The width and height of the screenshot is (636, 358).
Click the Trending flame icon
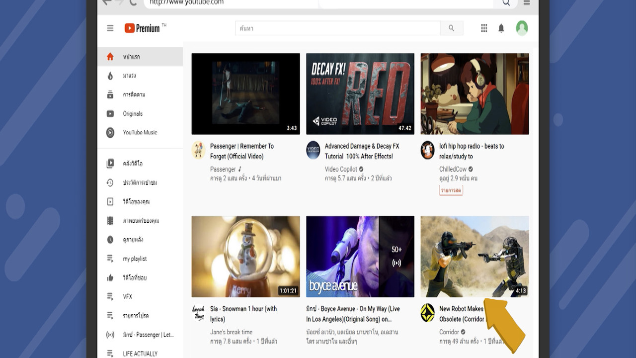[110, 76]
